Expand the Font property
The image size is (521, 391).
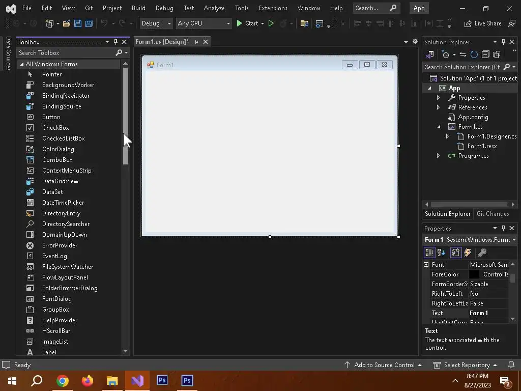click(x=426, y=265)
